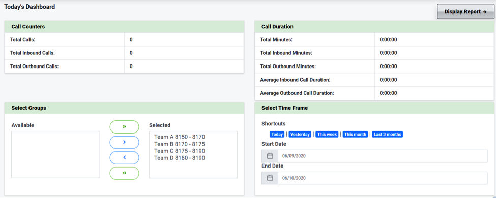Click the Start Date input field

click(x=383, y=156)
